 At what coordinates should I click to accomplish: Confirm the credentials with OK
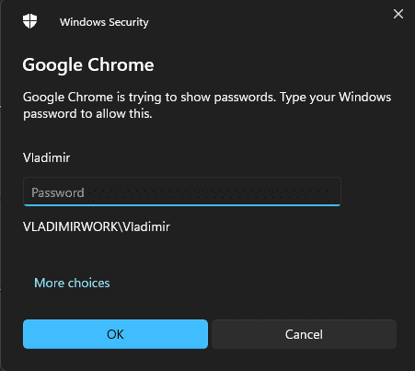click(115, 334)
